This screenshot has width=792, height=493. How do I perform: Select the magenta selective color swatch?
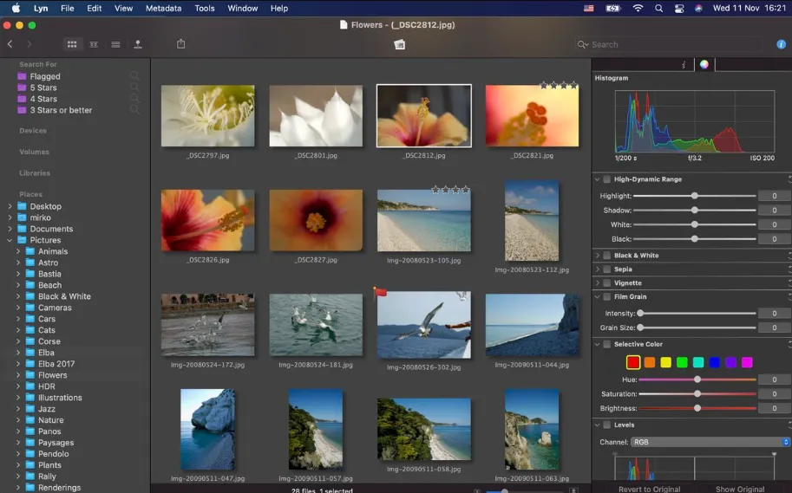coord(747,362)
